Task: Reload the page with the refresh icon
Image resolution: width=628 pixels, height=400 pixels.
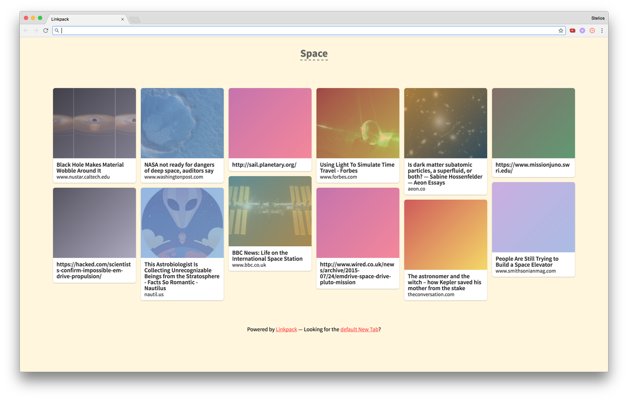Action: tap(46, 31)
